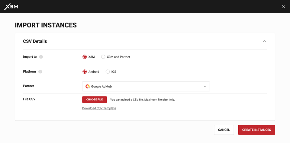Close the Import Instances dialog
The image size is (290, 143).
(x=284, y=7)
